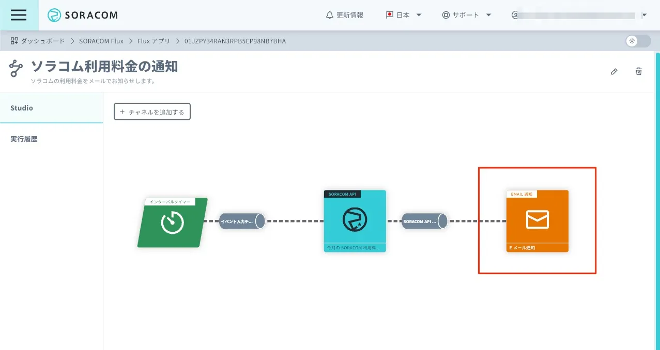Select the インターバルタイマー node
Viewport: 660px width, 350px height.
pyautogui.click(x=173, y=222)
